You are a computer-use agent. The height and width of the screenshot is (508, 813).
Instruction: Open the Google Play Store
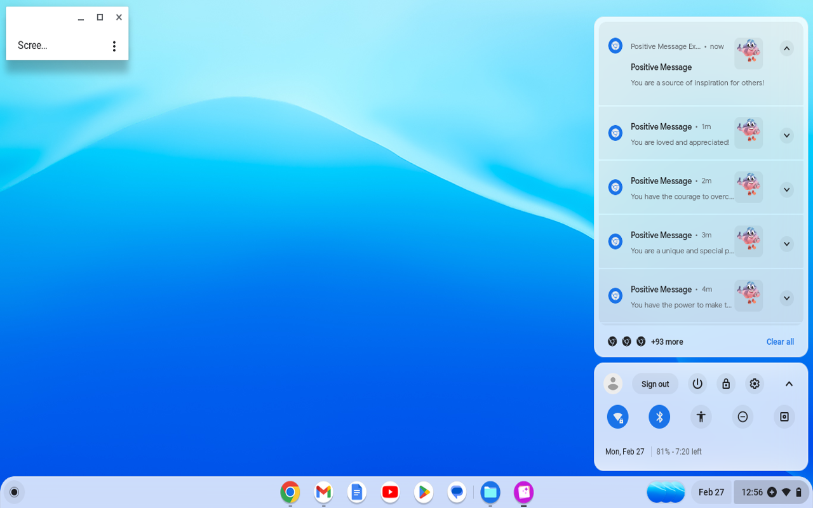[423, 492]
